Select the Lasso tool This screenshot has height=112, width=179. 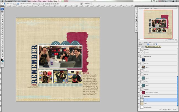click(x=2, y=15)
